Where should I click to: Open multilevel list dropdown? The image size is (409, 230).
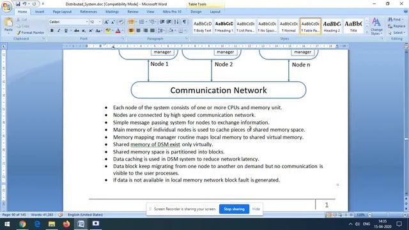coord(156,22)
